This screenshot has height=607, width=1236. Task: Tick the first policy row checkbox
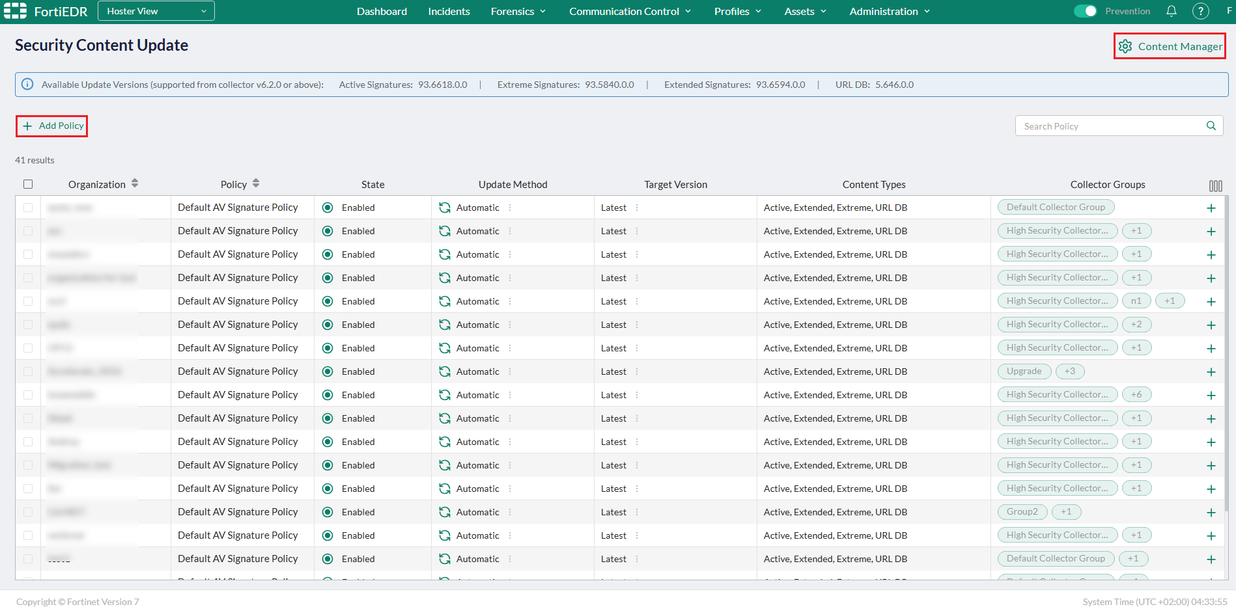28,208
